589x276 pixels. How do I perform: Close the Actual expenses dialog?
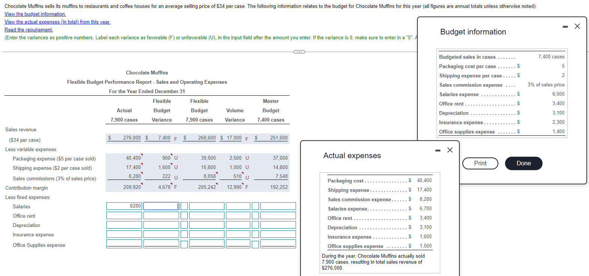click(450, 150)
